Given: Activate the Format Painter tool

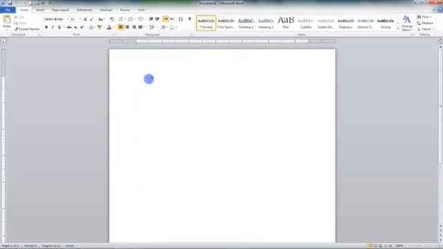Looking at the screenshot, I should coord(27,29).
